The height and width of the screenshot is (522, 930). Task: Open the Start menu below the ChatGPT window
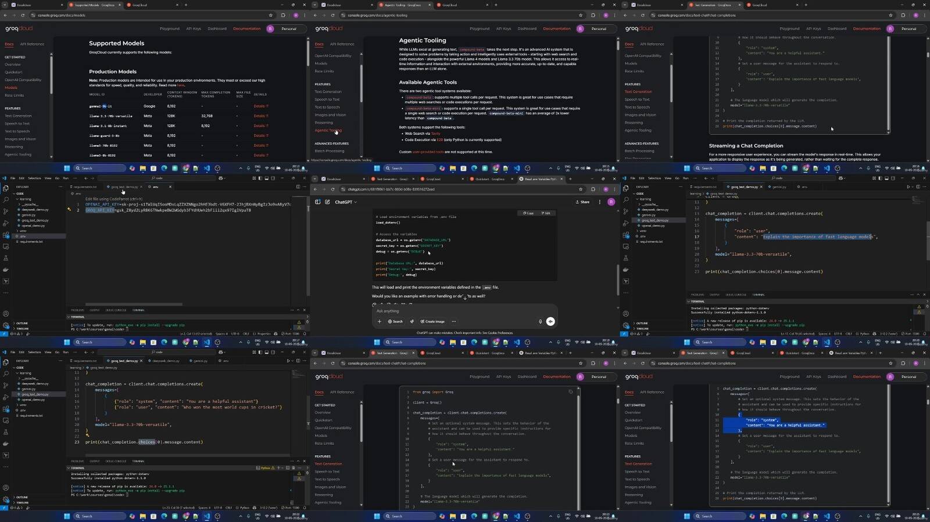(x=377, y=342)
